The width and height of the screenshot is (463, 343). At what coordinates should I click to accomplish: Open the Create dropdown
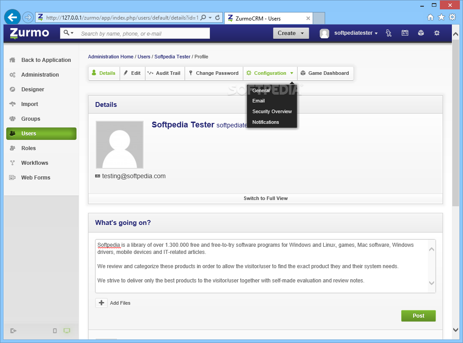pos(291,33)
